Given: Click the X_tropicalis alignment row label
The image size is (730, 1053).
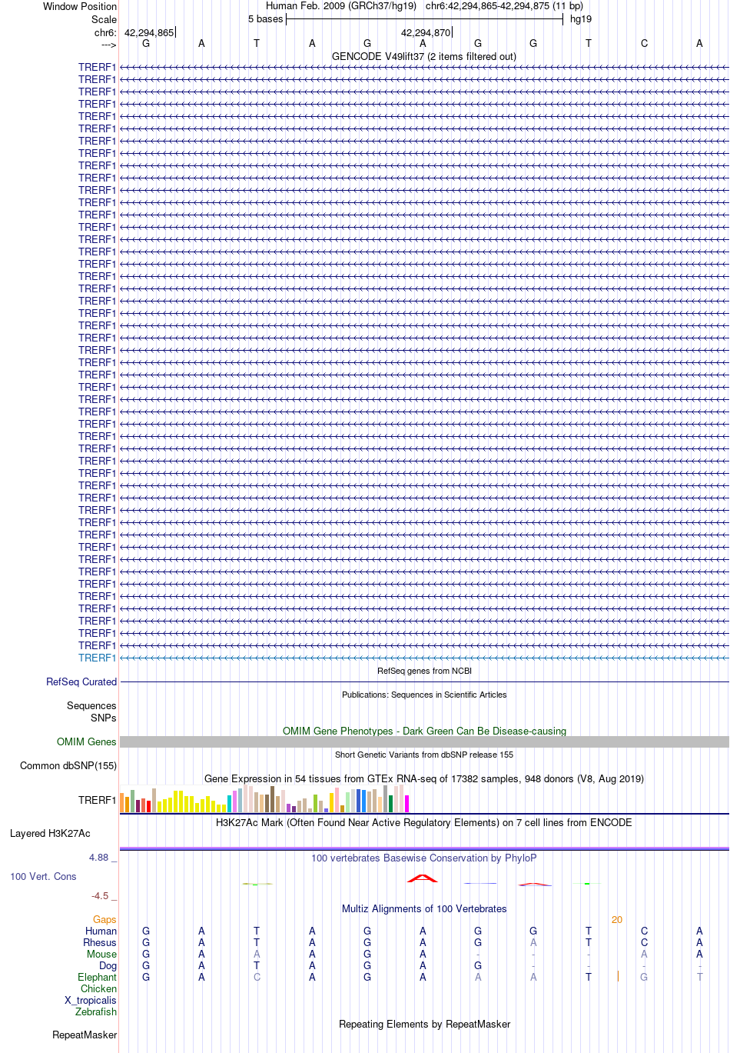Looking at the screenshot, I should click(x=91, y=1000).
